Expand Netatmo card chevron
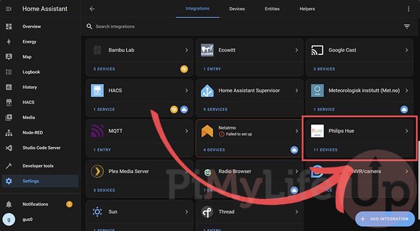Viewport: 420px width, 231px height. click(x=297, y=131)
